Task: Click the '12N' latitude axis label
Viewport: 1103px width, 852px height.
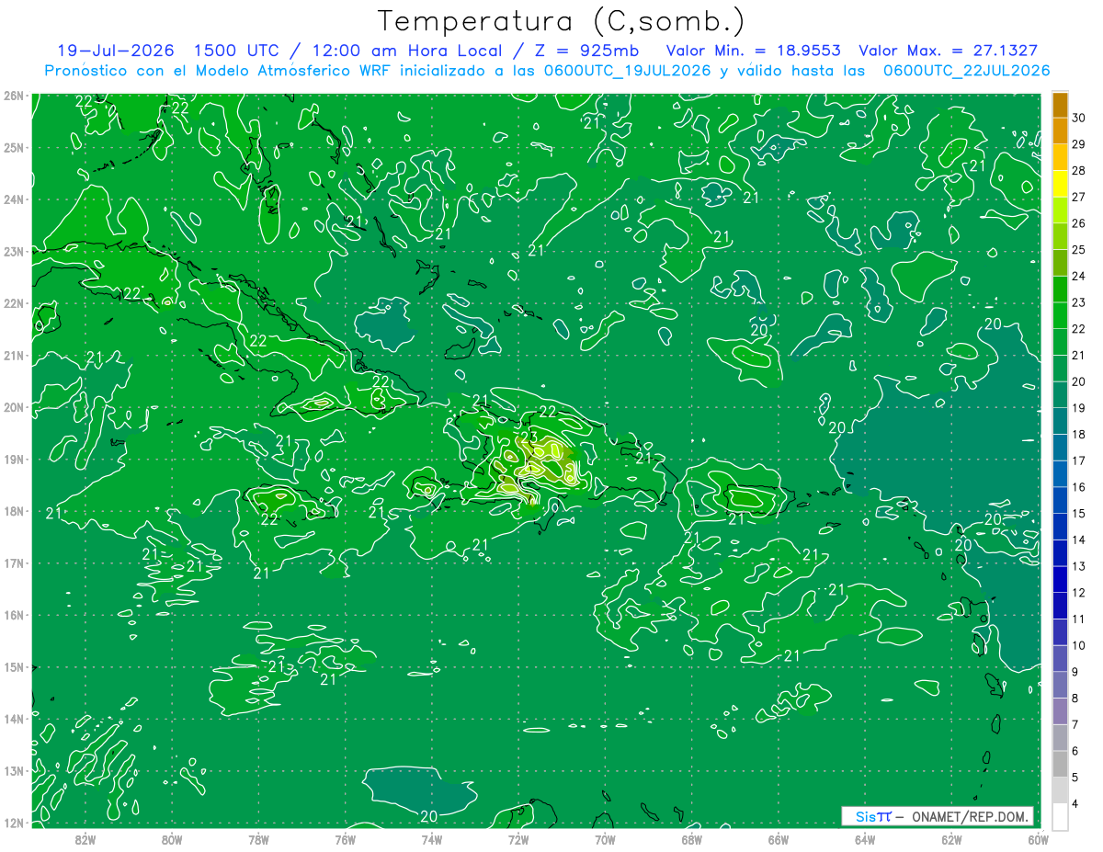Action: [x=14, y=824]
